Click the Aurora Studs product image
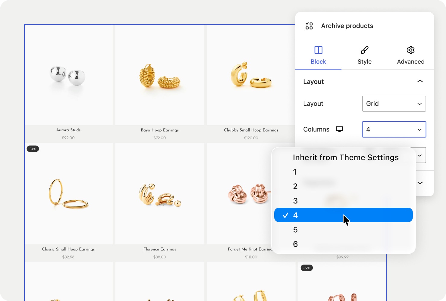 (68, 75)
